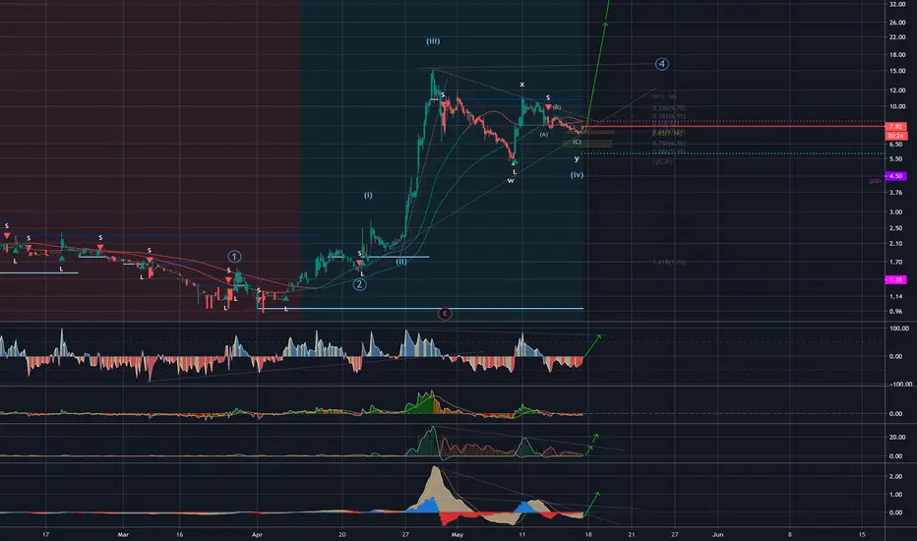Click the purple 4.50 price tag

(x=895, y=176)
